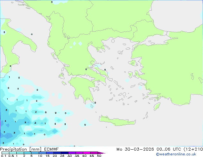This screenshot has width=203, height=157.
Task: Click the '50' legend scale label
Action: (99, 156)
